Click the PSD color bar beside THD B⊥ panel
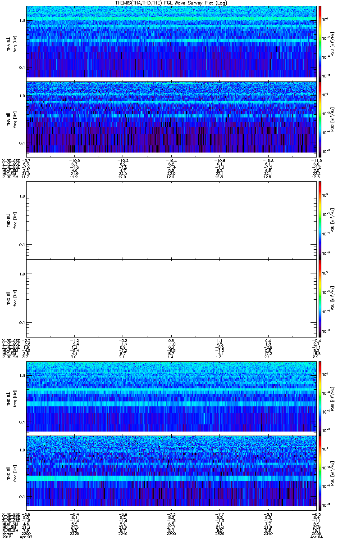Viewport: 338px width, 540px height. pyautogui.click(x=320, y=220)
